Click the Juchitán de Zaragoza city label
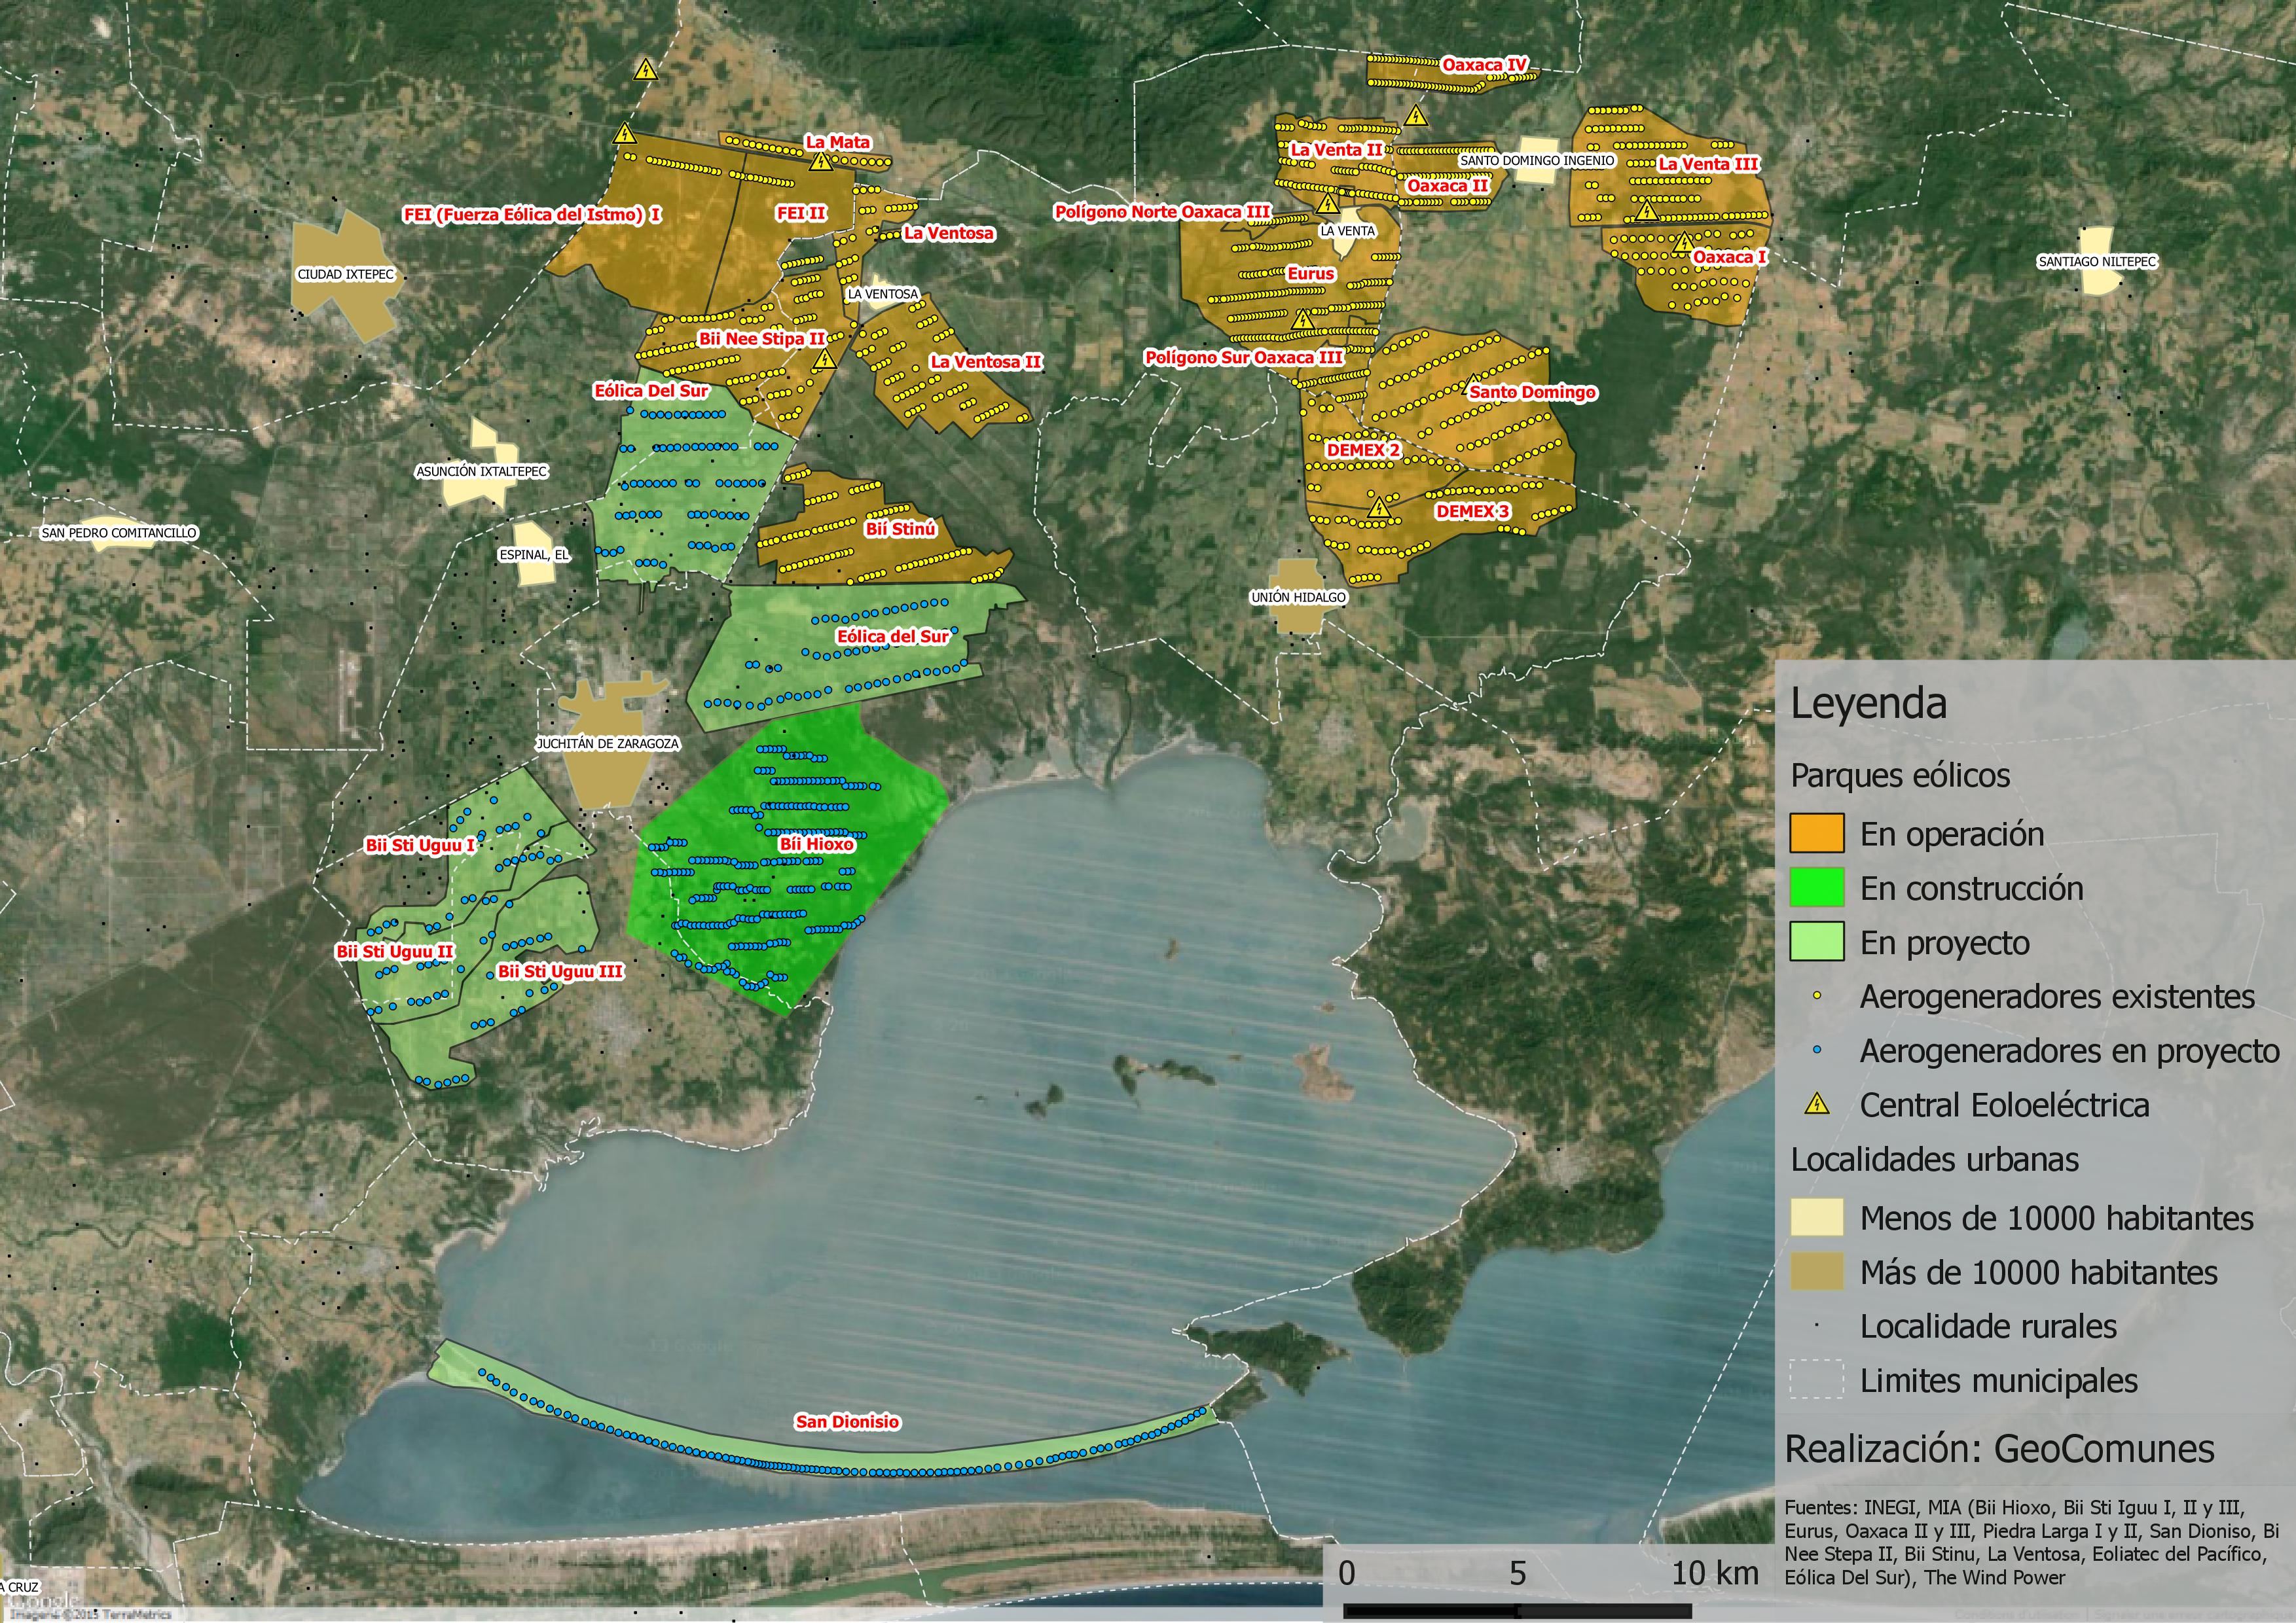This screenshot has height=1623, width=2296. [607, 743]
